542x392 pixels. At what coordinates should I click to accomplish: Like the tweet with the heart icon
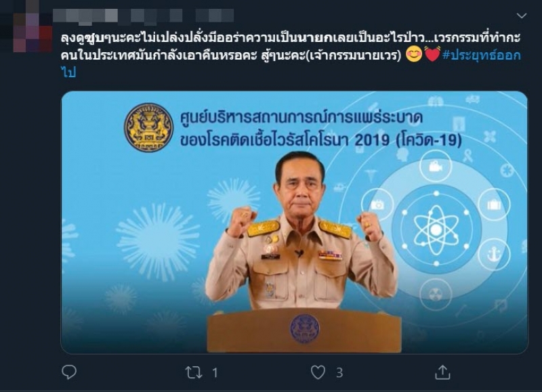click(x=318, y=372)
